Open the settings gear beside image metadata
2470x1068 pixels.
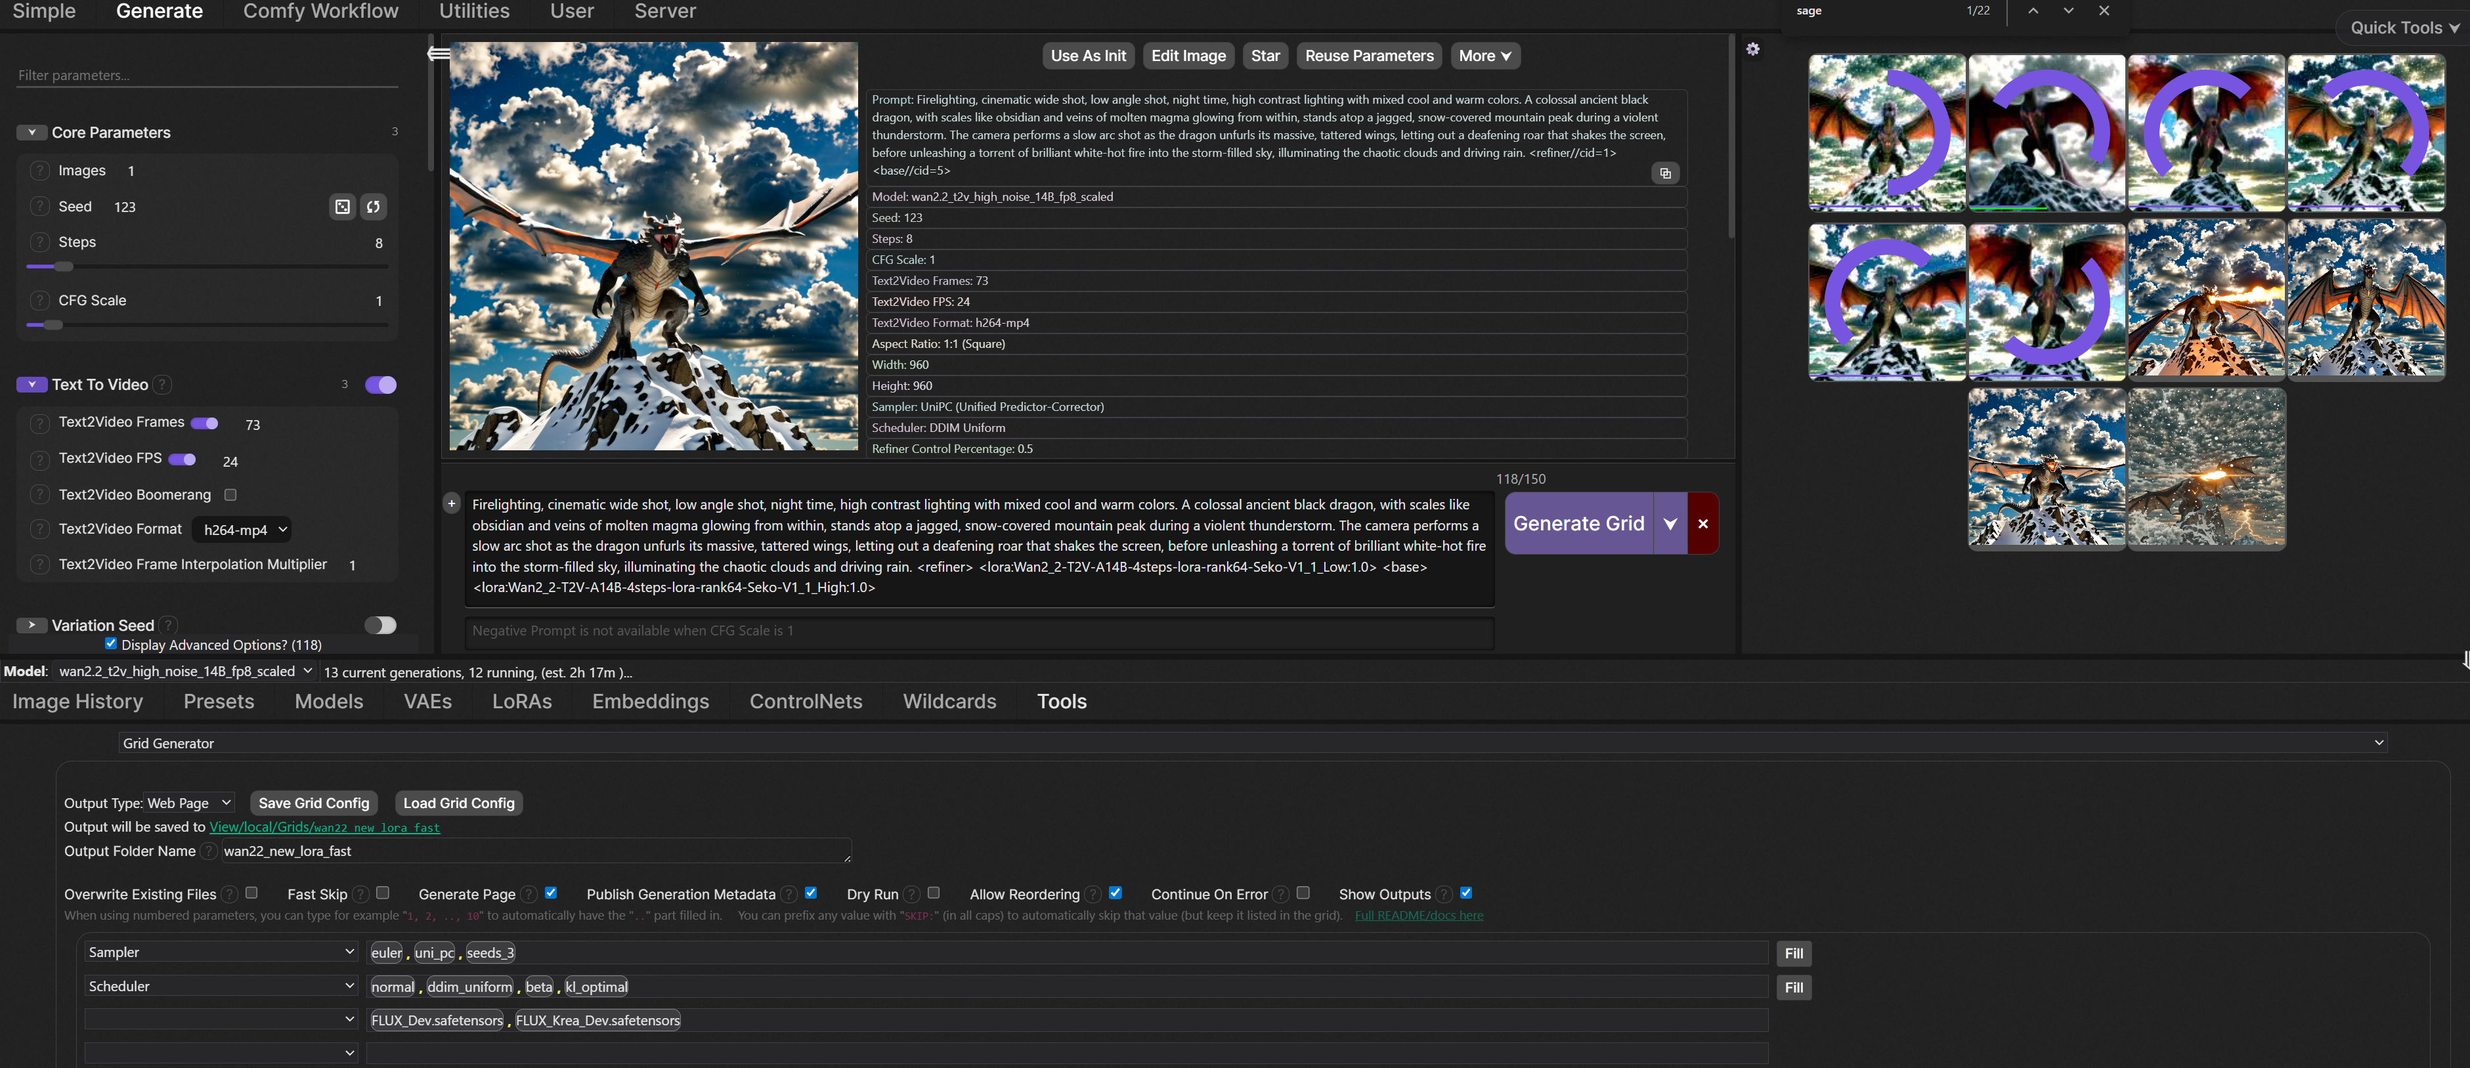click(x=1752, y=49)
